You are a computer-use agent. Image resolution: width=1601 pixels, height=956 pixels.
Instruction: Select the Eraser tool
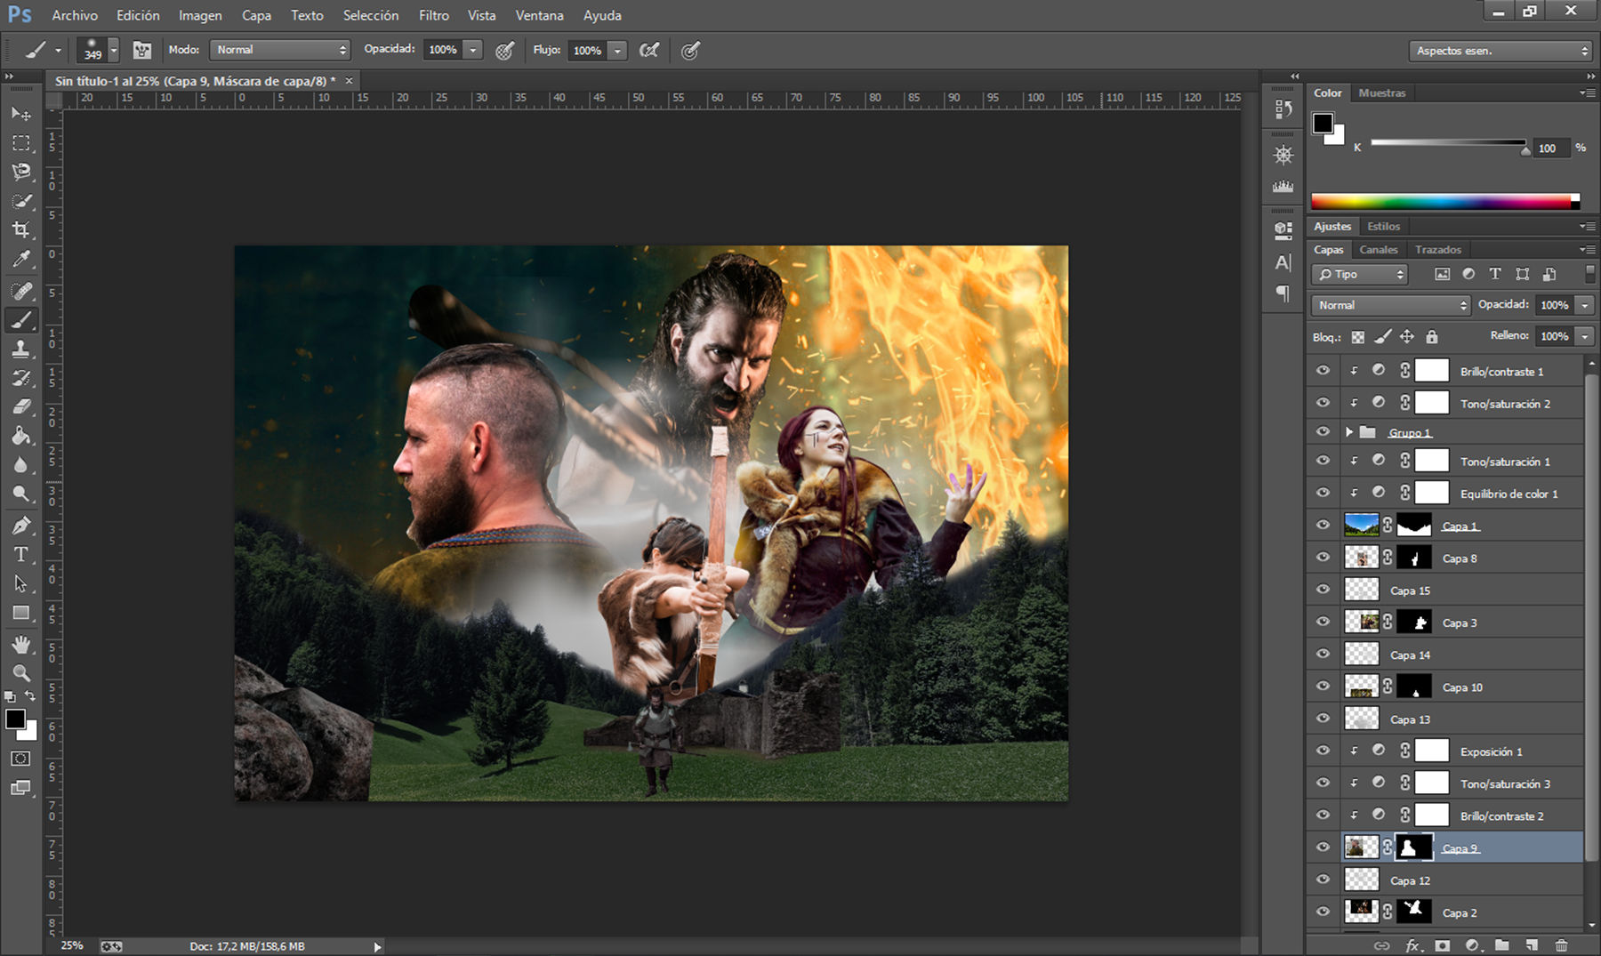click(21, 406)
